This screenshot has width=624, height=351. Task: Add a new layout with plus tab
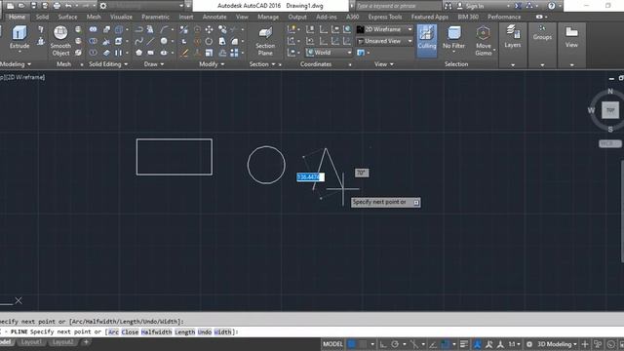pyautogui.click(x=86, y=342)
